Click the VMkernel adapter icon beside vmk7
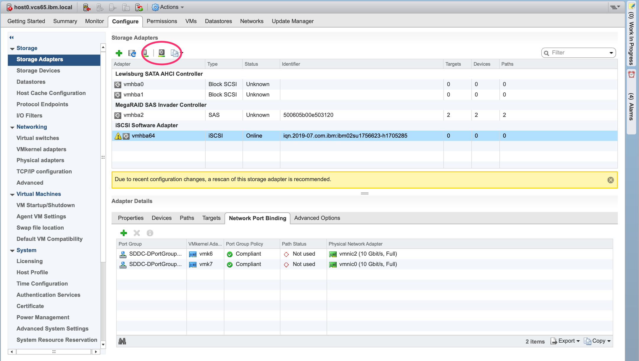Viewport: 639px width, 361px height. pos(193,265)
